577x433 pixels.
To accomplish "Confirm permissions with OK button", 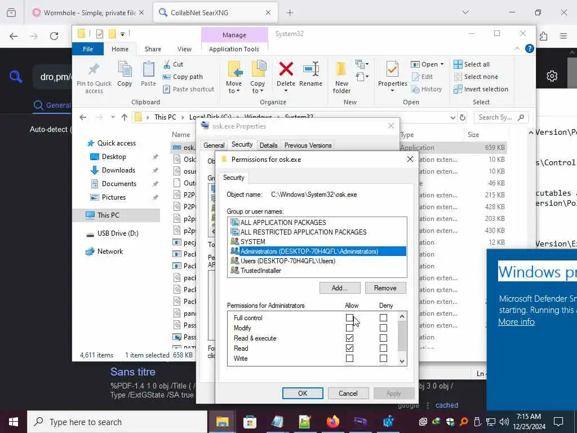I will pos(303,393).
